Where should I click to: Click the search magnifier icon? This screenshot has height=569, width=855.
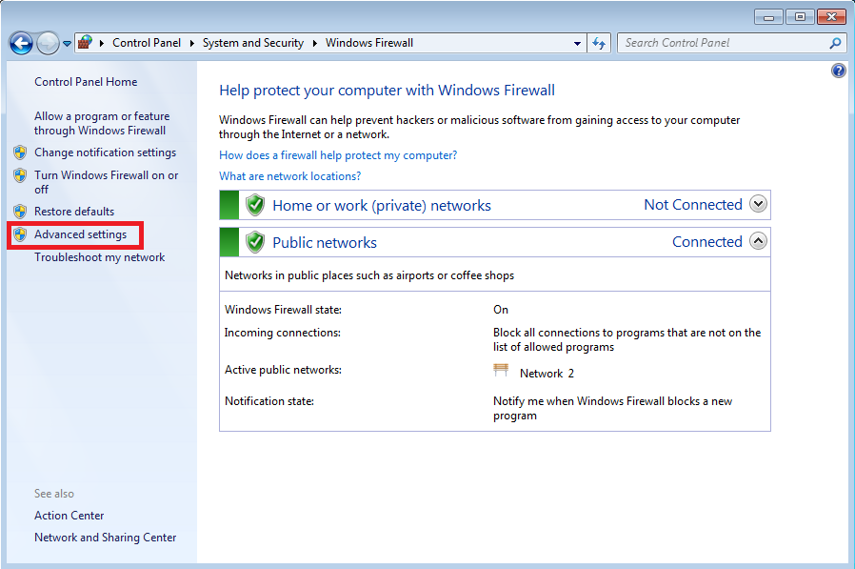(835, 43)
